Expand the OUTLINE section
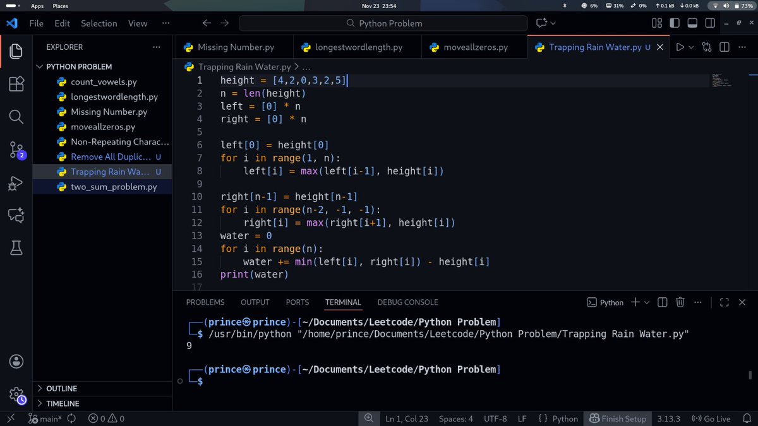 pos(102,389)
